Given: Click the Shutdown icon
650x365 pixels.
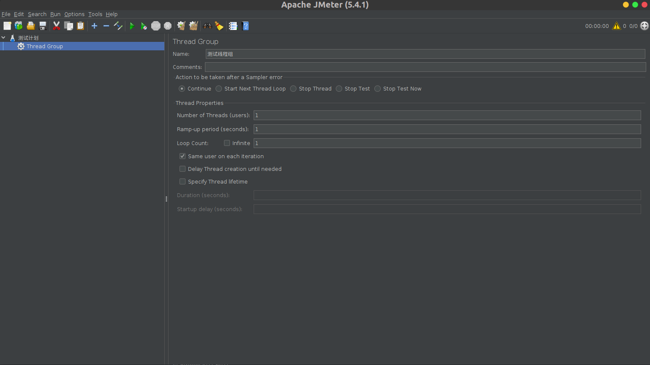Looking at the screenshot, I should coord(168,26).
